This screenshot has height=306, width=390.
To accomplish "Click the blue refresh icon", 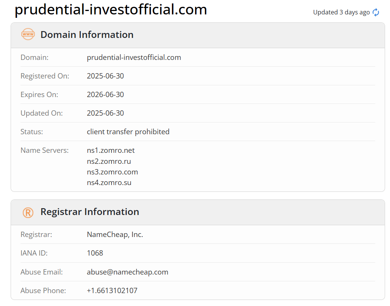I will 376,12.
